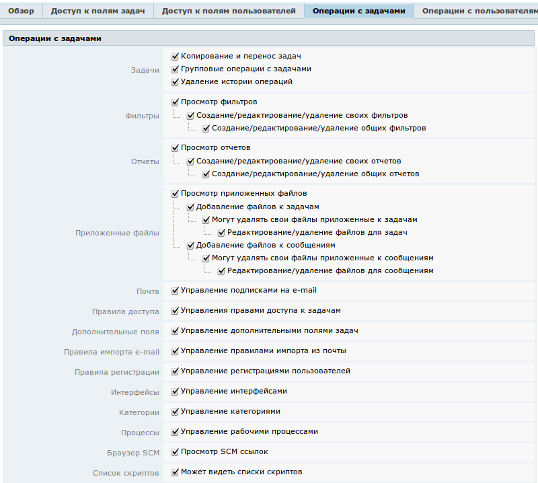538x483 pixels.
Task: Uncheck Копирование и перенос задач checkbox
Action: pyautogui.click(x=175, y=57)
